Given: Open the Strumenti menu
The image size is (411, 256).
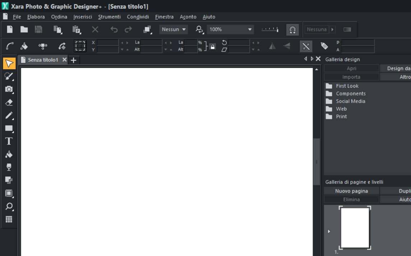Looking at the screenshot, I should coord(109,17).
